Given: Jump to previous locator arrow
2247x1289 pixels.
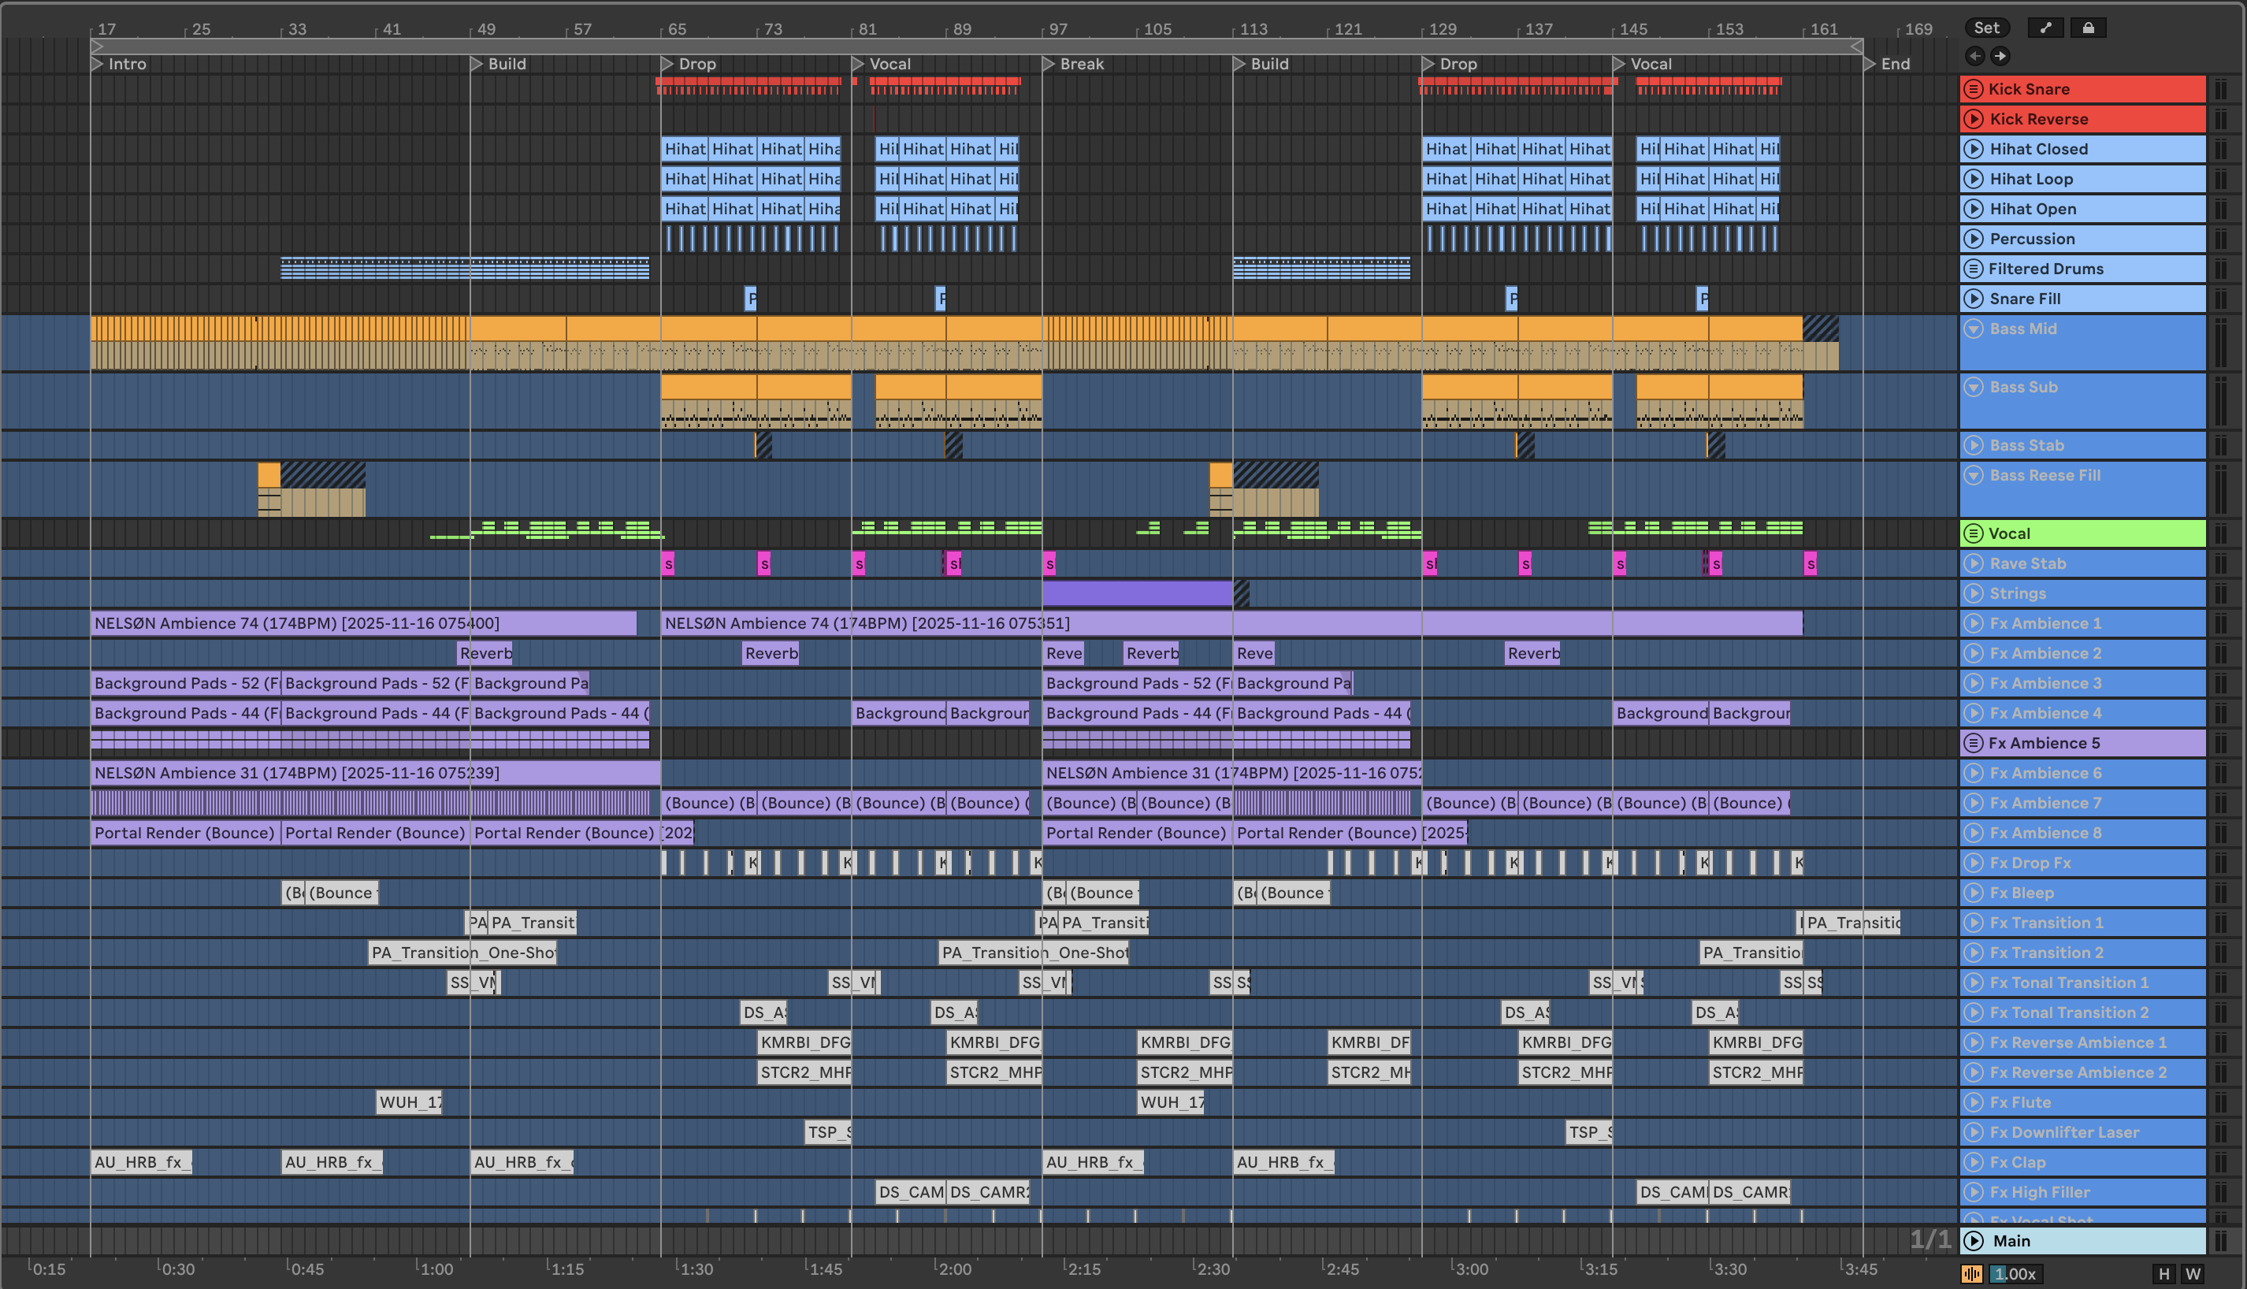Looking at the screenshot, I should pos(1974,57).
